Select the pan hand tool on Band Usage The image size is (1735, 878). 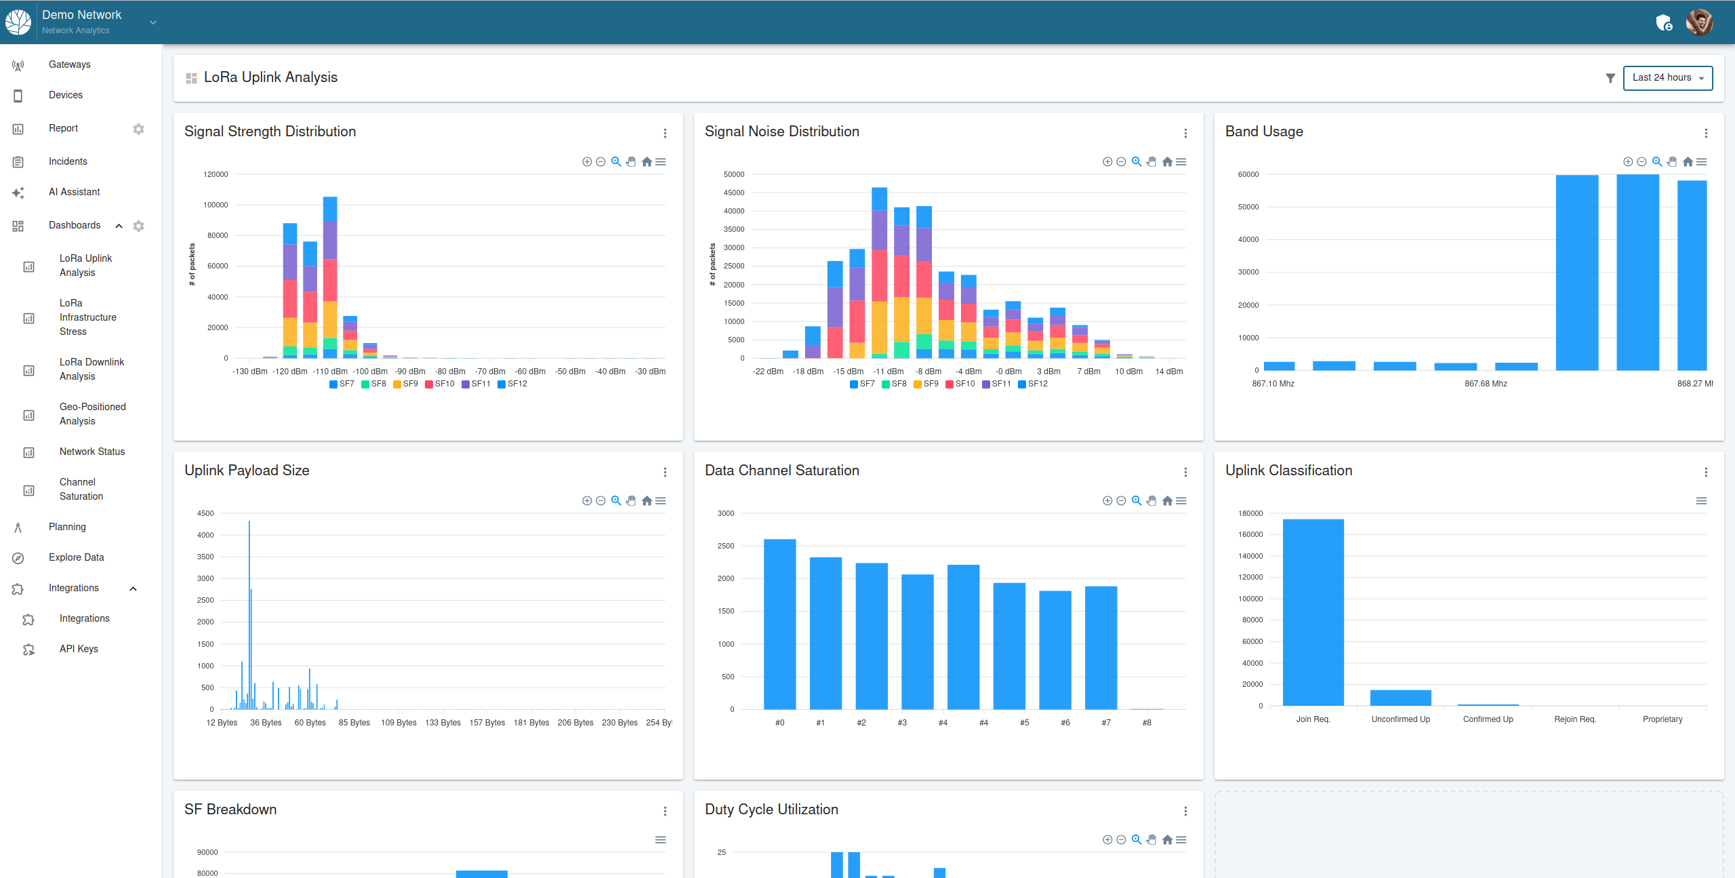pos(1672,162)
